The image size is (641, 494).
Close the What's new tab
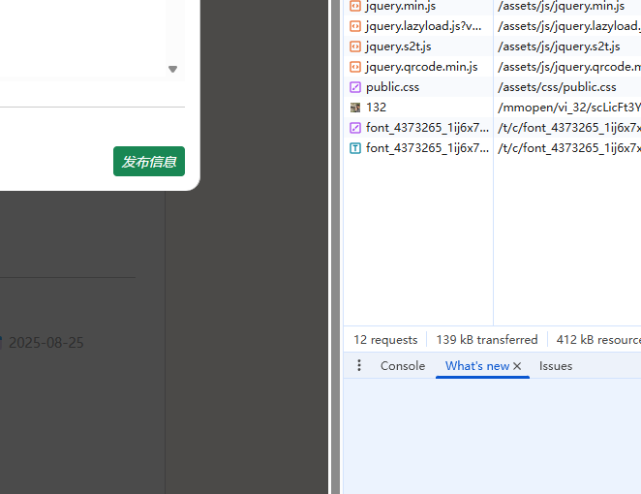(517, 366)
